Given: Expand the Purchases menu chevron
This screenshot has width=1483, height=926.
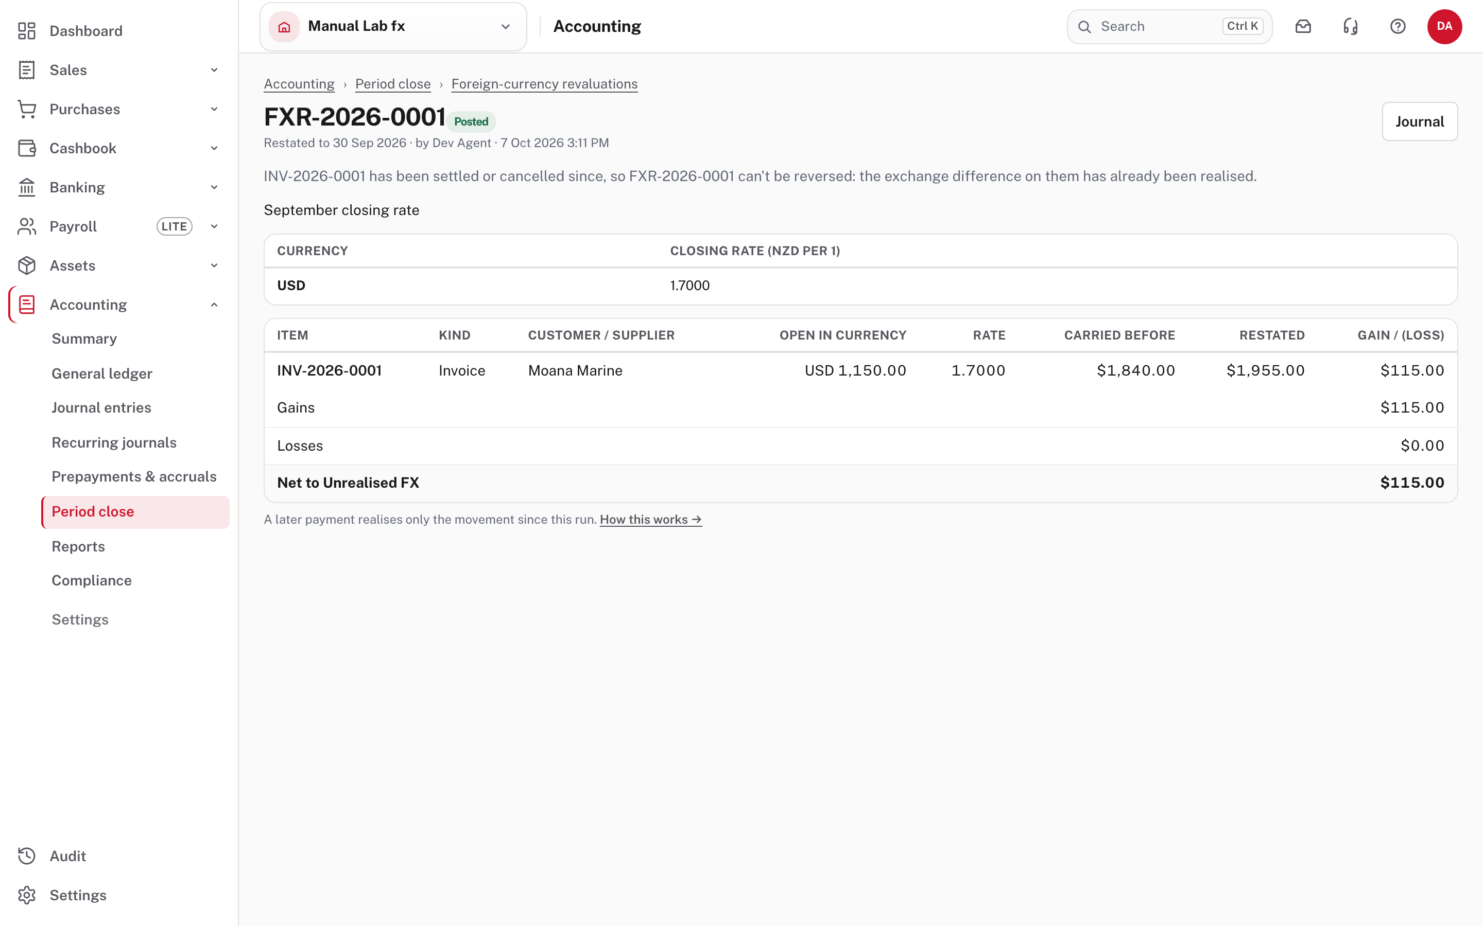Looking at the screenshot, I should click(214, 109).
